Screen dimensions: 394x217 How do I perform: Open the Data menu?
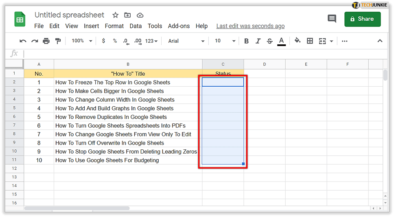coord(136,26)
